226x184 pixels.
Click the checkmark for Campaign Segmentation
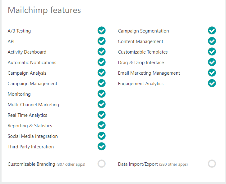[212, 30]
